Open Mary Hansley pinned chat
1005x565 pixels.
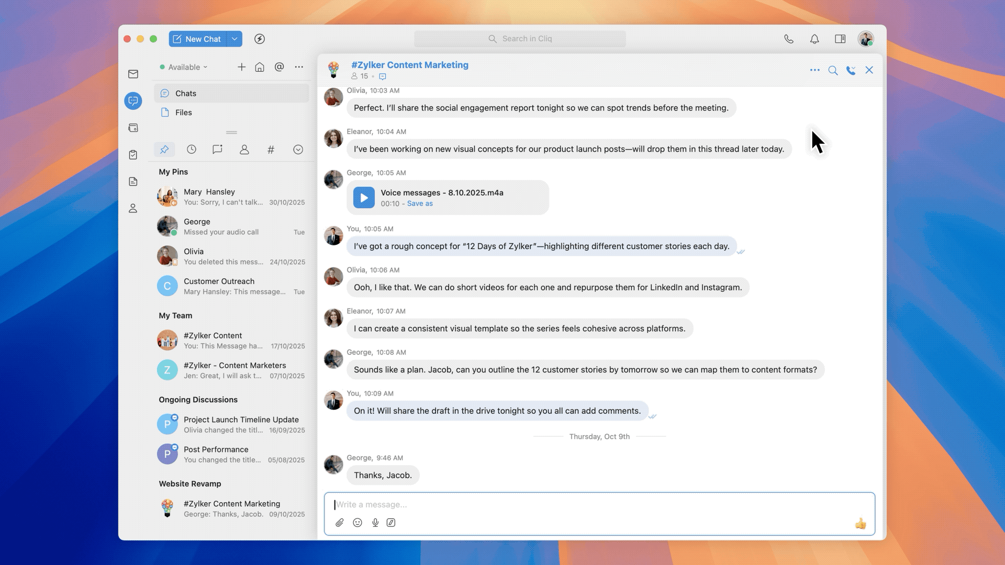point(231,197)
